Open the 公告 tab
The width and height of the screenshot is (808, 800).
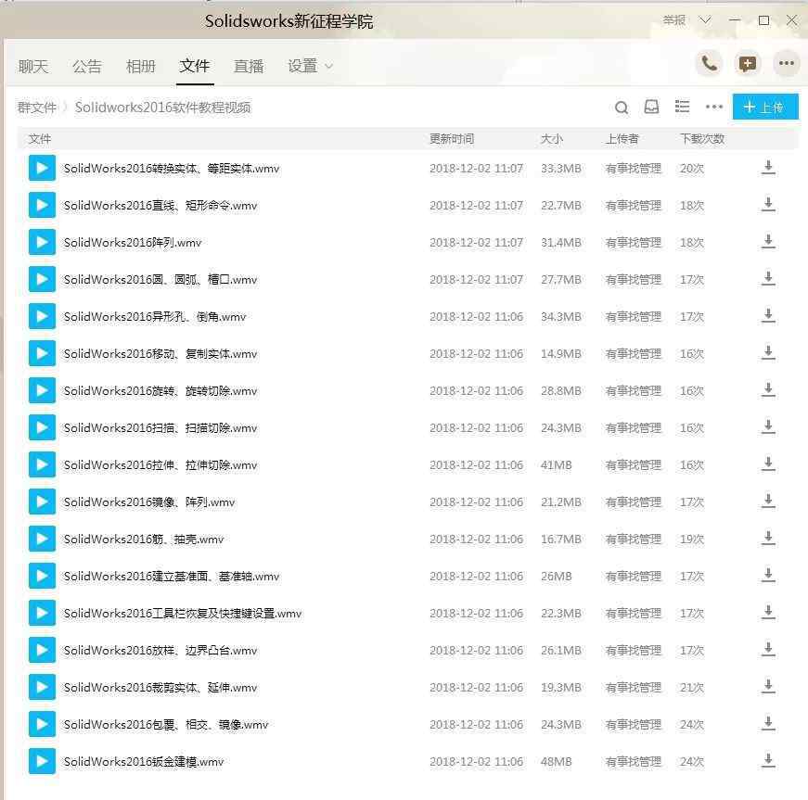[x=87, y=66]
